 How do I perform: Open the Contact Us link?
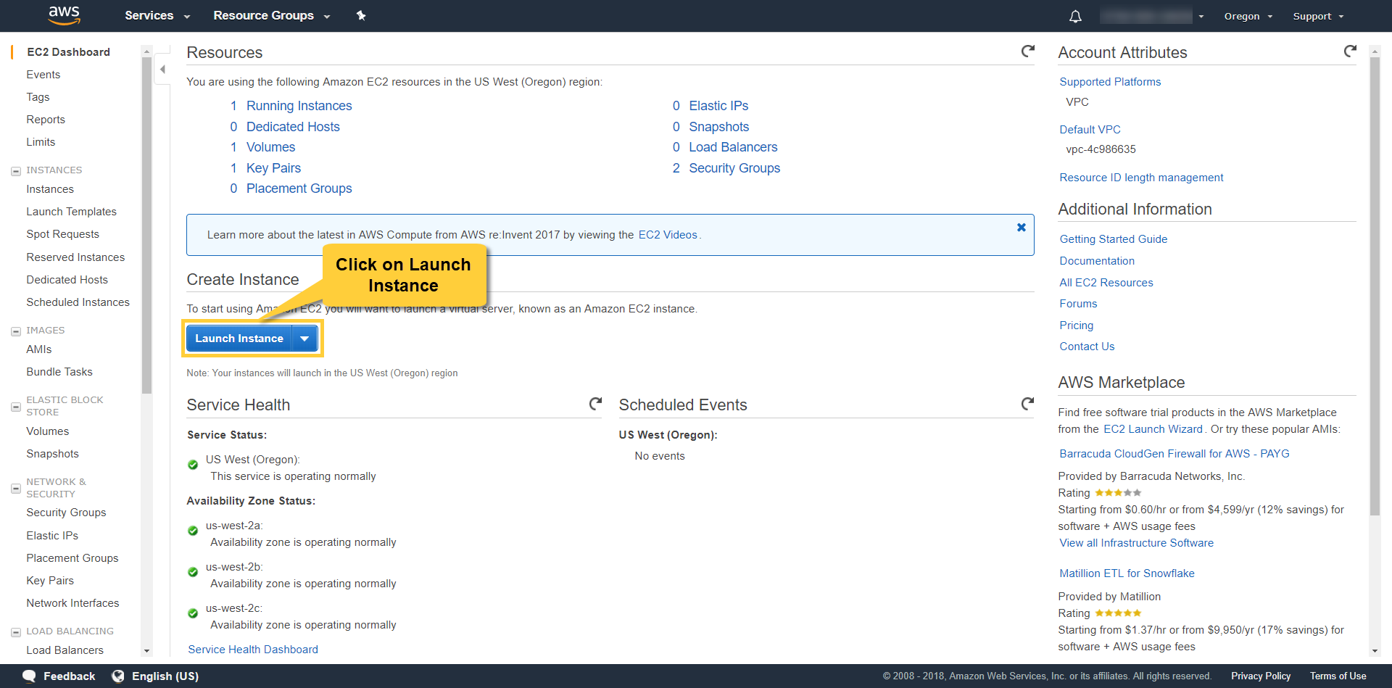point(1087,347)
